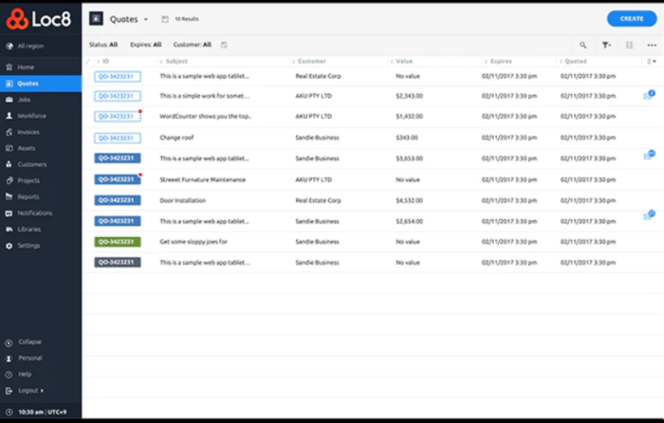This screenshot has width=664, height=423.
Task: Click the icon next to 10 Results
Action: tap(165, 19)
